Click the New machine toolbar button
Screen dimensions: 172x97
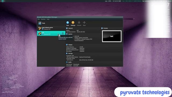(x=67, y=23)
